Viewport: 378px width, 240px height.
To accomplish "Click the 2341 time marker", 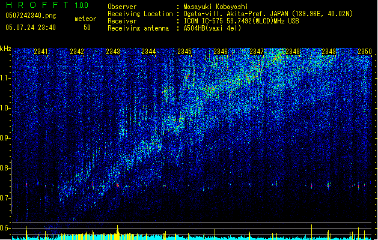I will pos(41,51).
